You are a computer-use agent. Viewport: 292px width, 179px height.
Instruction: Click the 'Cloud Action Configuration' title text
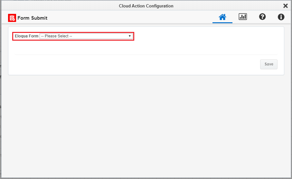coord(146,6)
